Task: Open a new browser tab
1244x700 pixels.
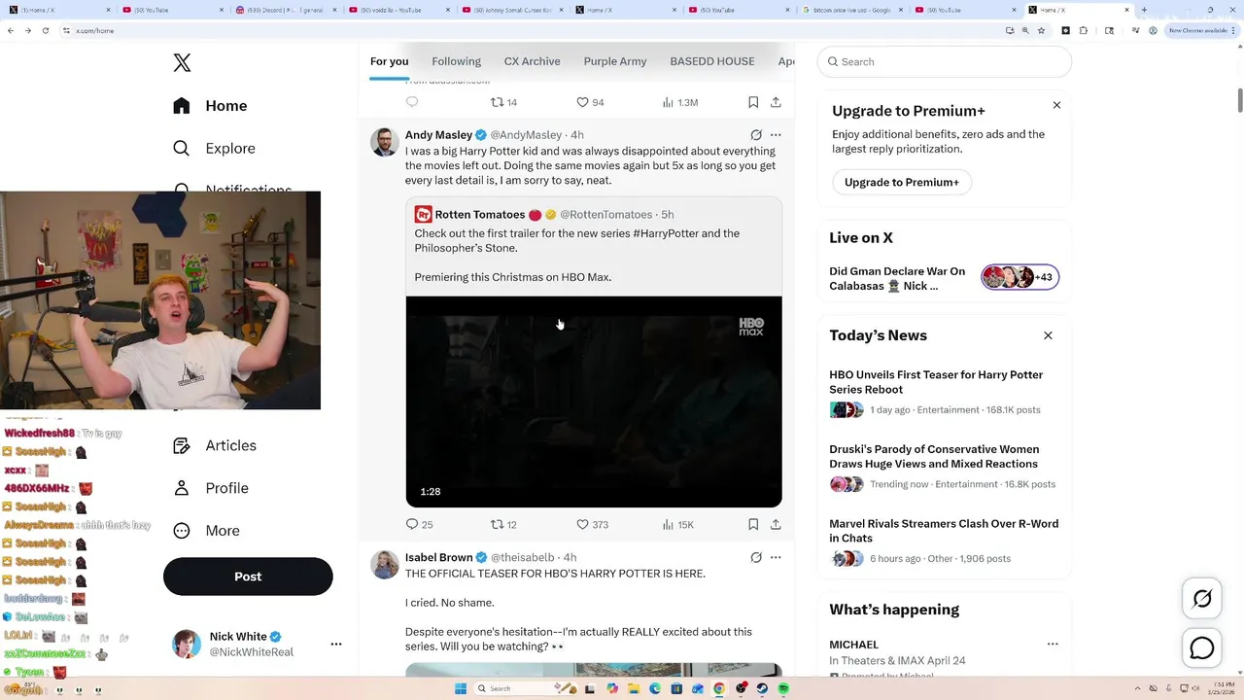Action: pos(1144,10)
